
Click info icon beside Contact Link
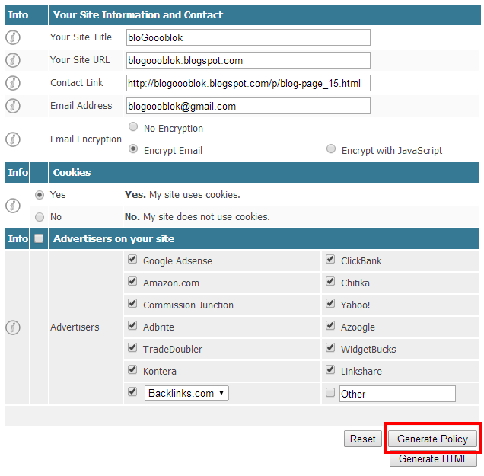13,83
